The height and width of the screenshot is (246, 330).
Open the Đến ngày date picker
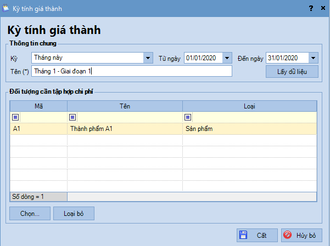pos(313,58)
